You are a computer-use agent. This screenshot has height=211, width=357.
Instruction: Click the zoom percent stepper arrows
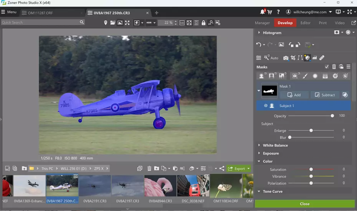[175, 23]
